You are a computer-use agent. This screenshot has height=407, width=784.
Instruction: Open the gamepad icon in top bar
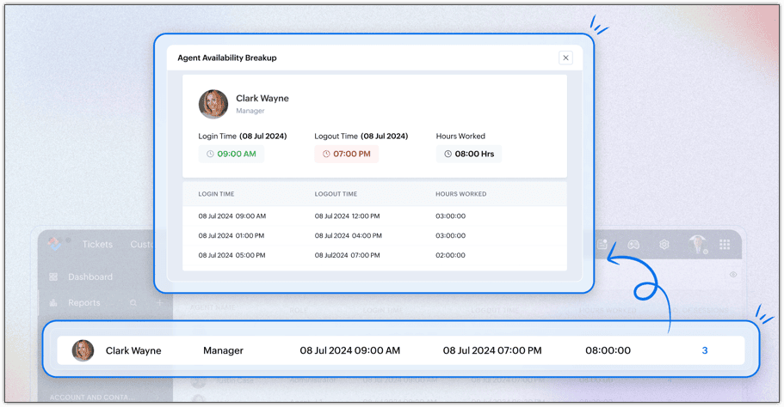(633, 245)
